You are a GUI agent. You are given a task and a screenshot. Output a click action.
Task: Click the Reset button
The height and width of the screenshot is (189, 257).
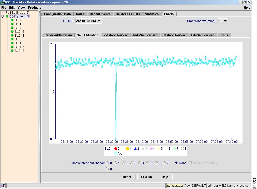click(x=127, y=177)
